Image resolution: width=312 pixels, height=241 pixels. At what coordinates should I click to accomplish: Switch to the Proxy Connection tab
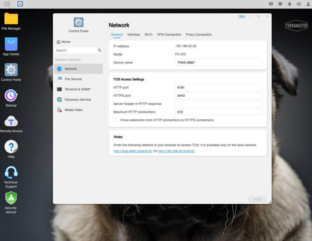coord(199,35)
